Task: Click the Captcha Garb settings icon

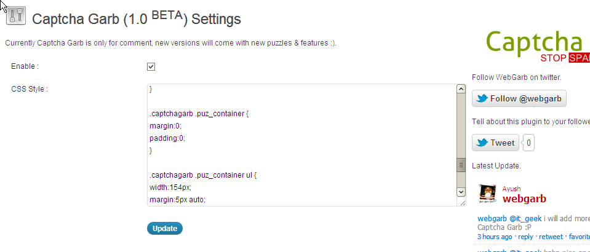Action: click(16, 17)
